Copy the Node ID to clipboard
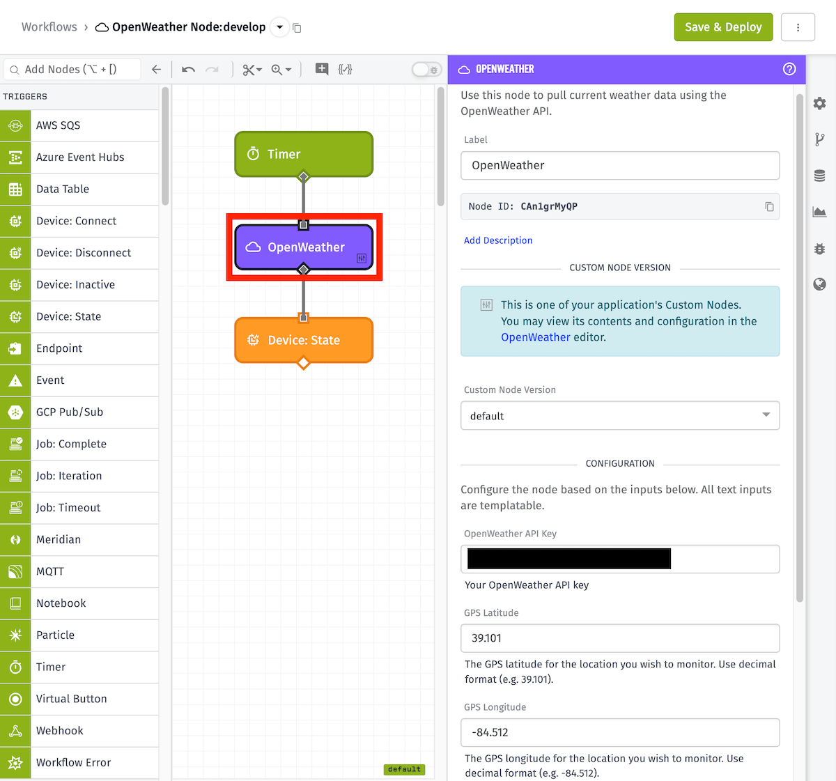The image size is (836, 781). [769, 207]
